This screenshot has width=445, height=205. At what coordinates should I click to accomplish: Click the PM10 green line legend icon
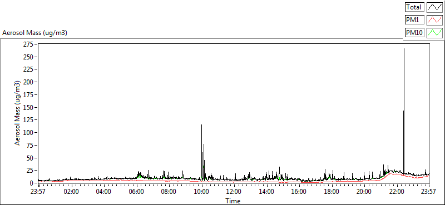435,33
